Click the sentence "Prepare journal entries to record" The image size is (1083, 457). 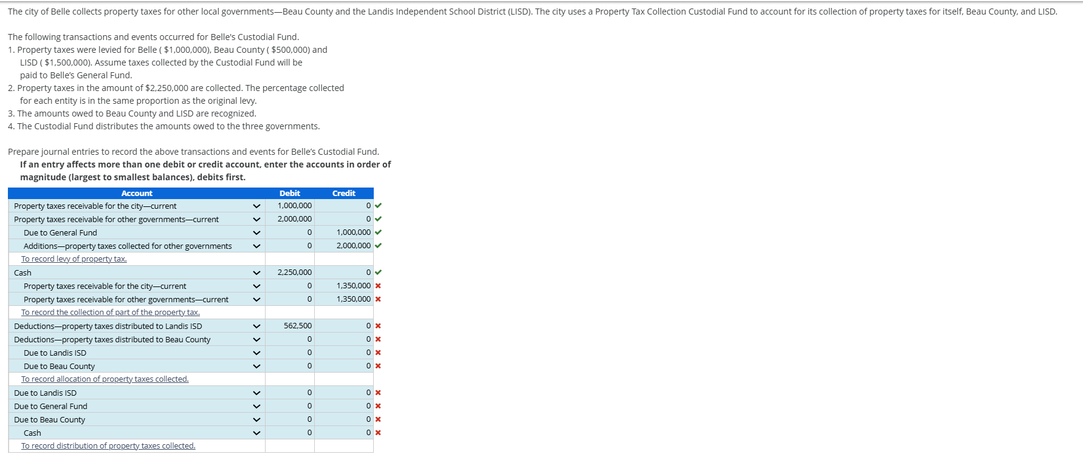[193, 152]
